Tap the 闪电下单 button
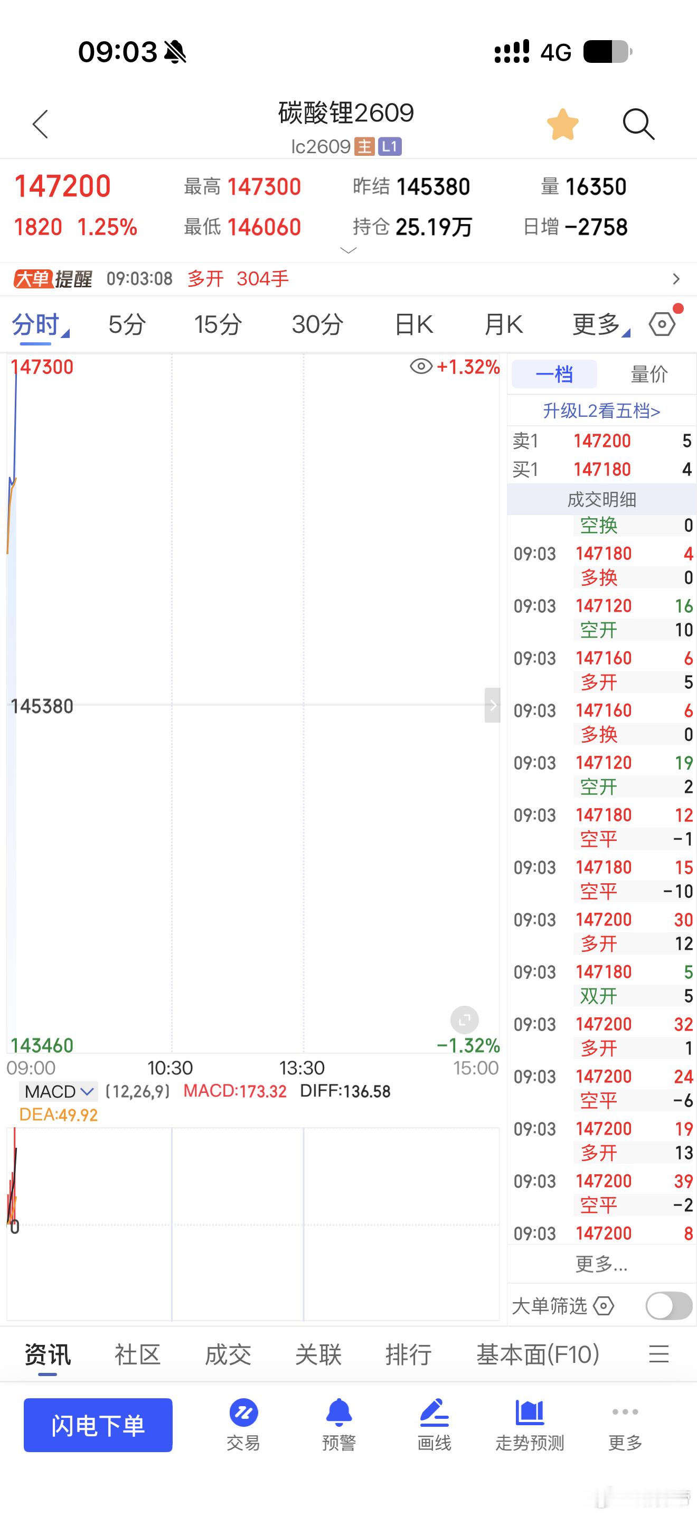Image resolution: width=697 pixels, height=1515 pixels. [98, 1425]
